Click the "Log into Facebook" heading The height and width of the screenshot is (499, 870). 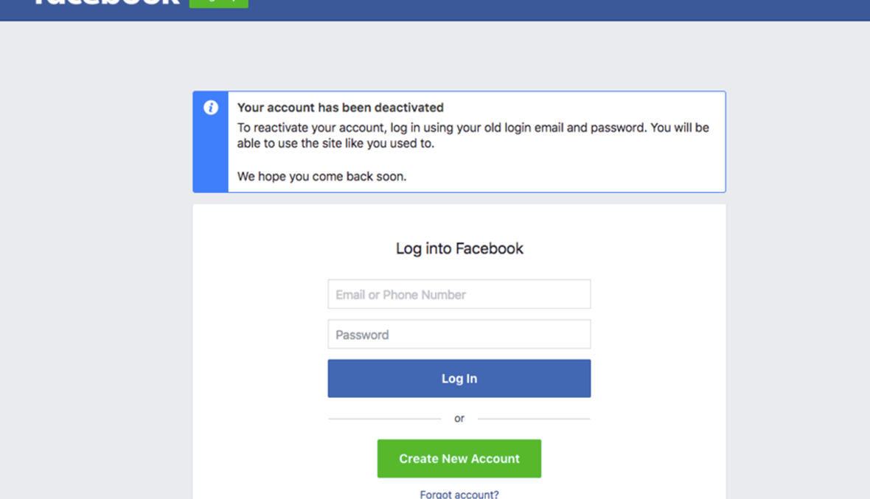point(459,248)
